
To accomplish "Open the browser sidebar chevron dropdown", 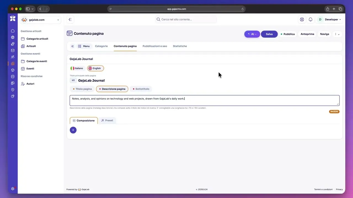I will tap(33, 9).
